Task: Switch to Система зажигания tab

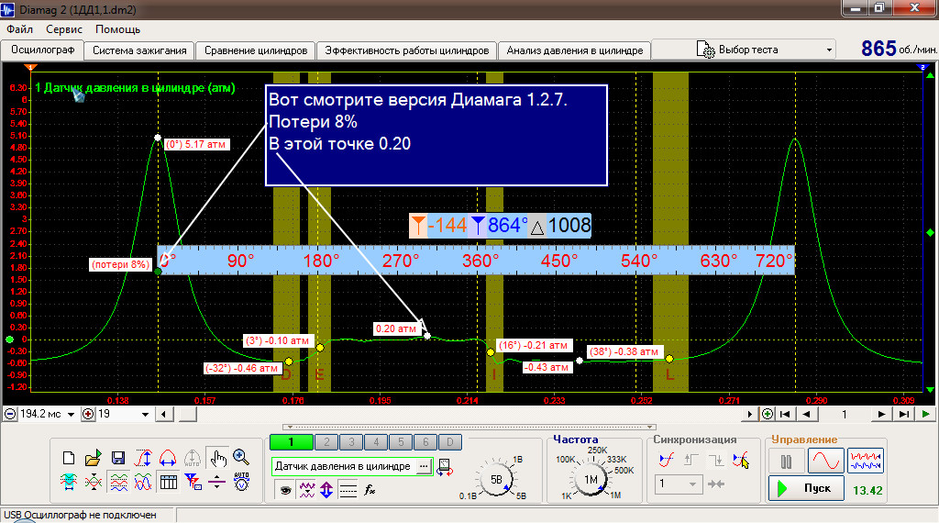Action: pos(139,50)
